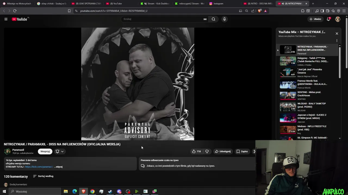Open Steam from the taskbar

(x=110, y=191)
